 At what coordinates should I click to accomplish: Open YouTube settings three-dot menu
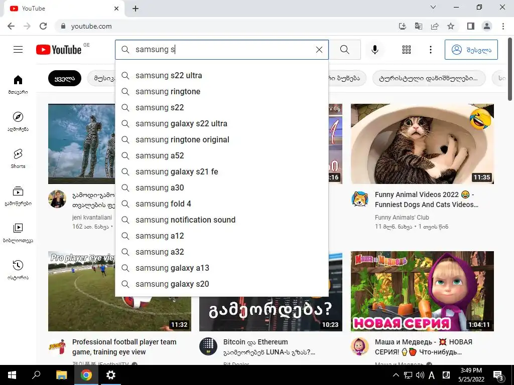tap(430, 50)
